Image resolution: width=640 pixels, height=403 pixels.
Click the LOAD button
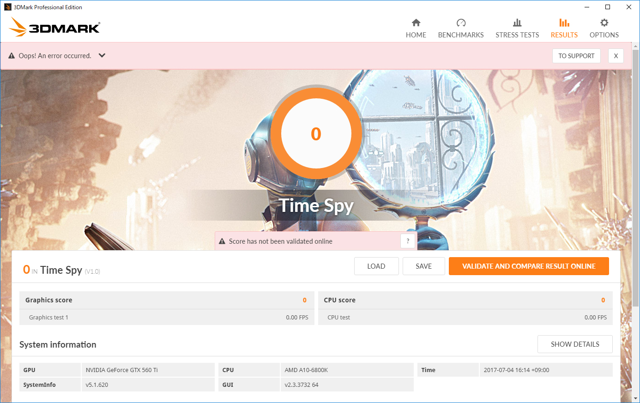tap(376, 266)
